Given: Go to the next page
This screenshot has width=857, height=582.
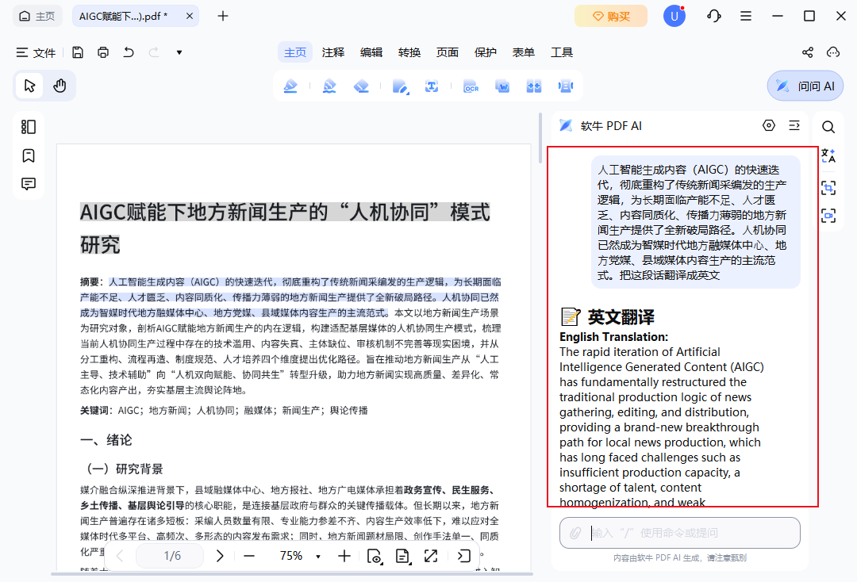Looking at the screenshot, I should tap(219, 556).
